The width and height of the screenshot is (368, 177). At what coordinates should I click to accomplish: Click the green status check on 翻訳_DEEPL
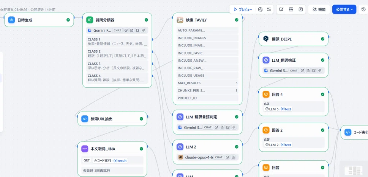pos(322,39)
